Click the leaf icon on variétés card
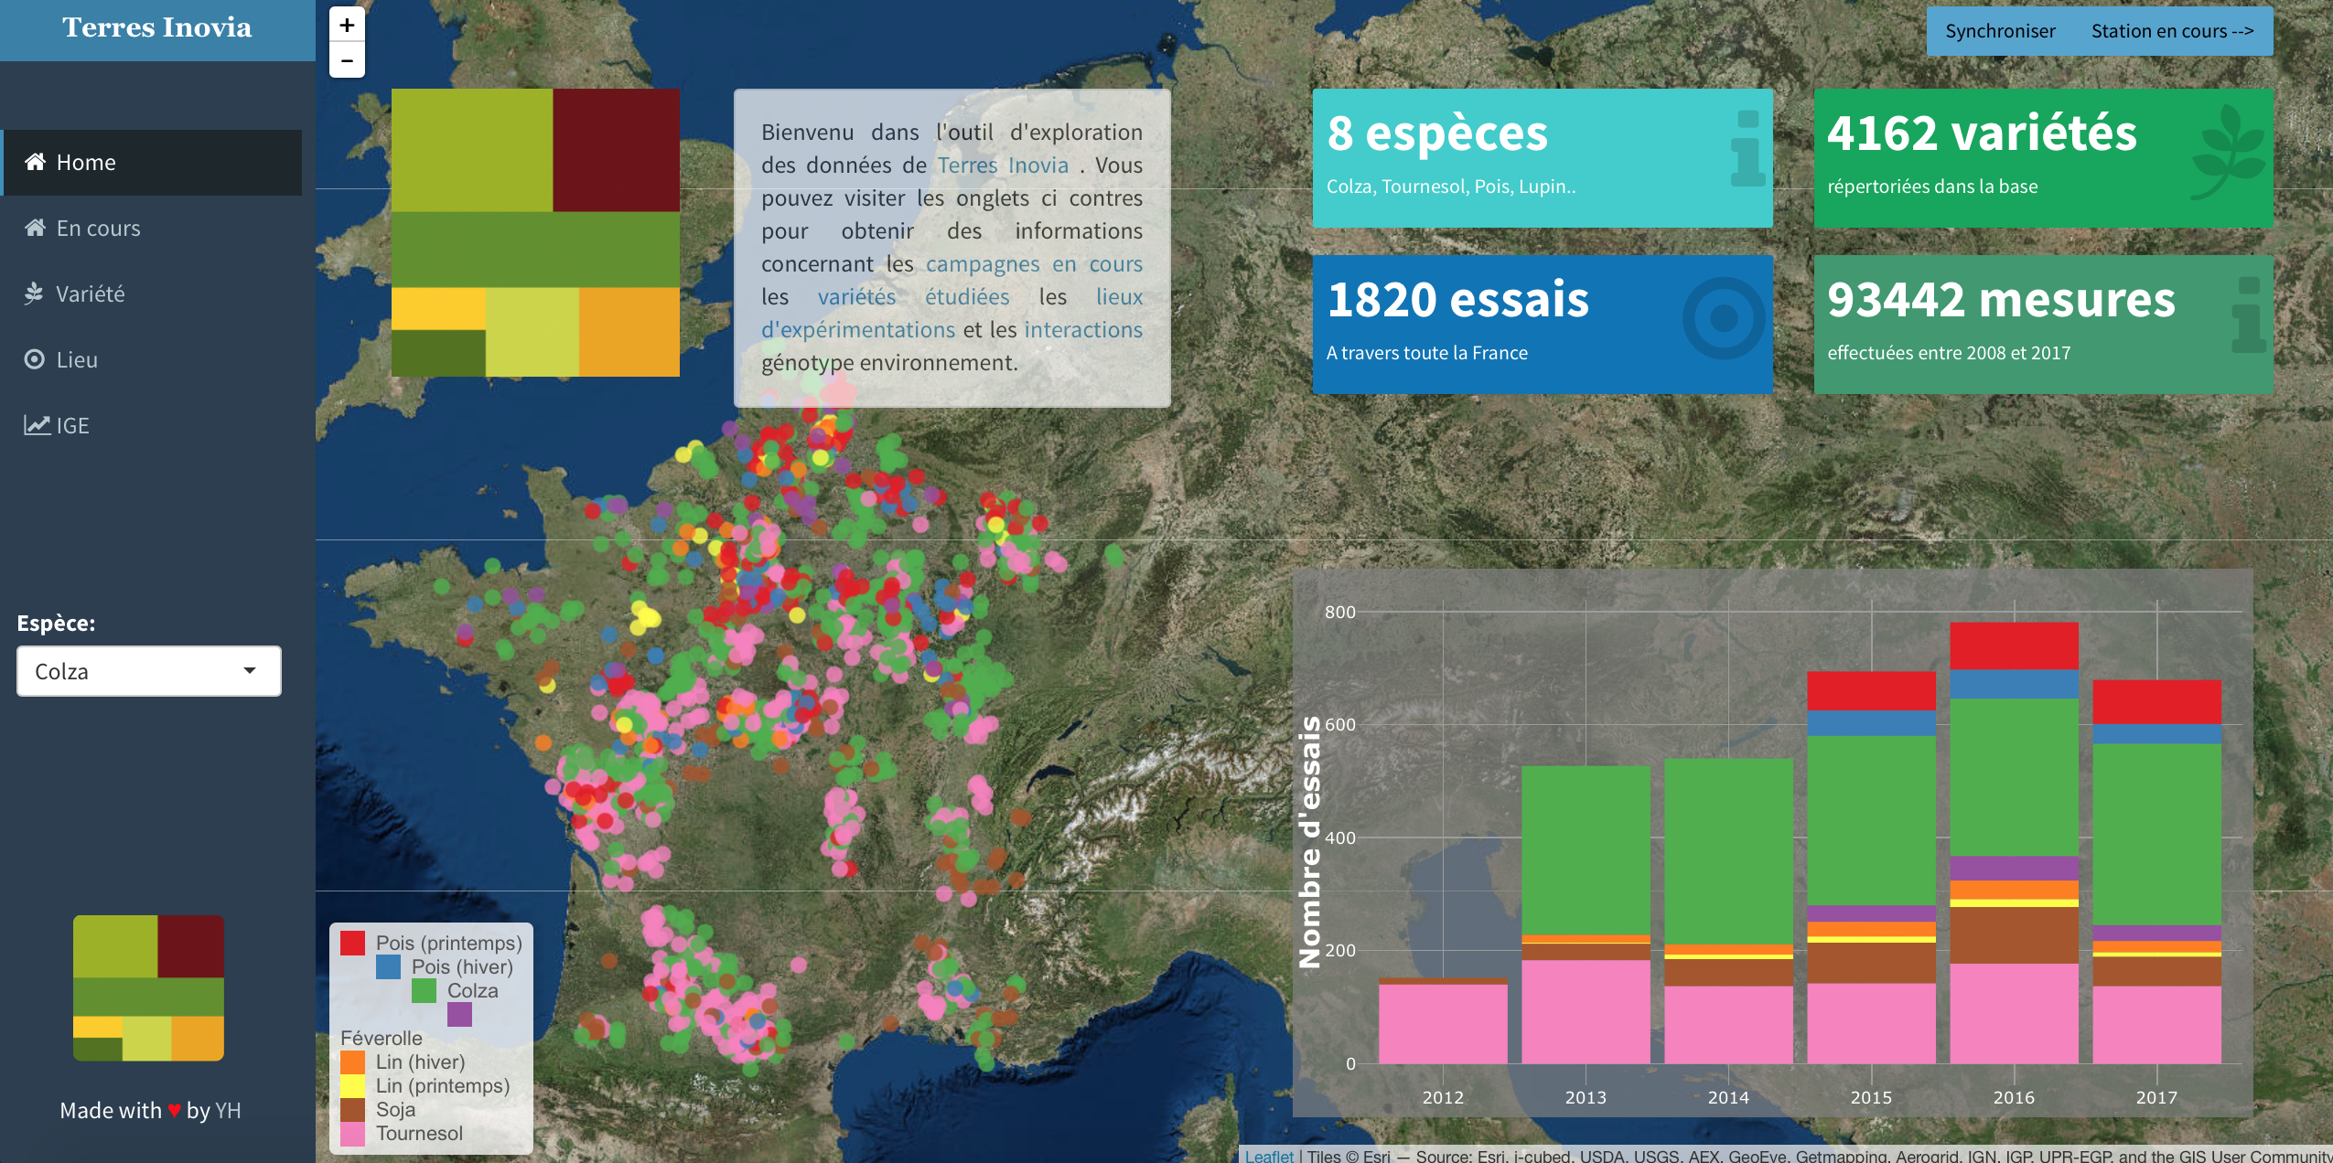Screen dimensions: 2333x1163 pos(2229,151)
